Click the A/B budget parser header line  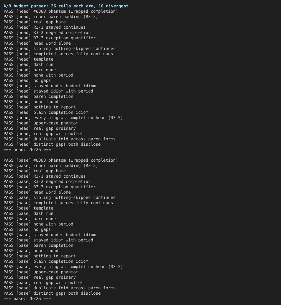point(66,6)
